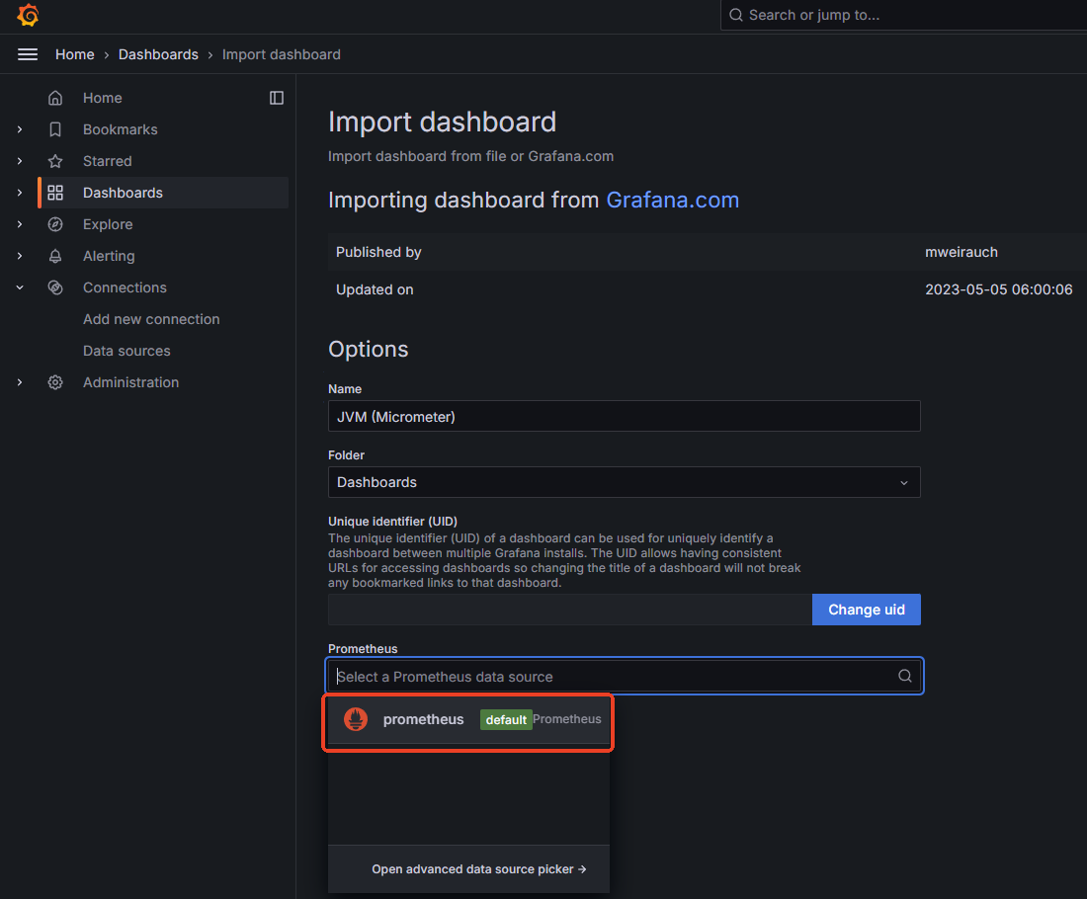Click the Change uid button

click(866, 610)
